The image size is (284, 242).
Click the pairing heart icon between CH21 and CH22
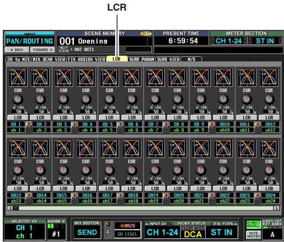212,196
